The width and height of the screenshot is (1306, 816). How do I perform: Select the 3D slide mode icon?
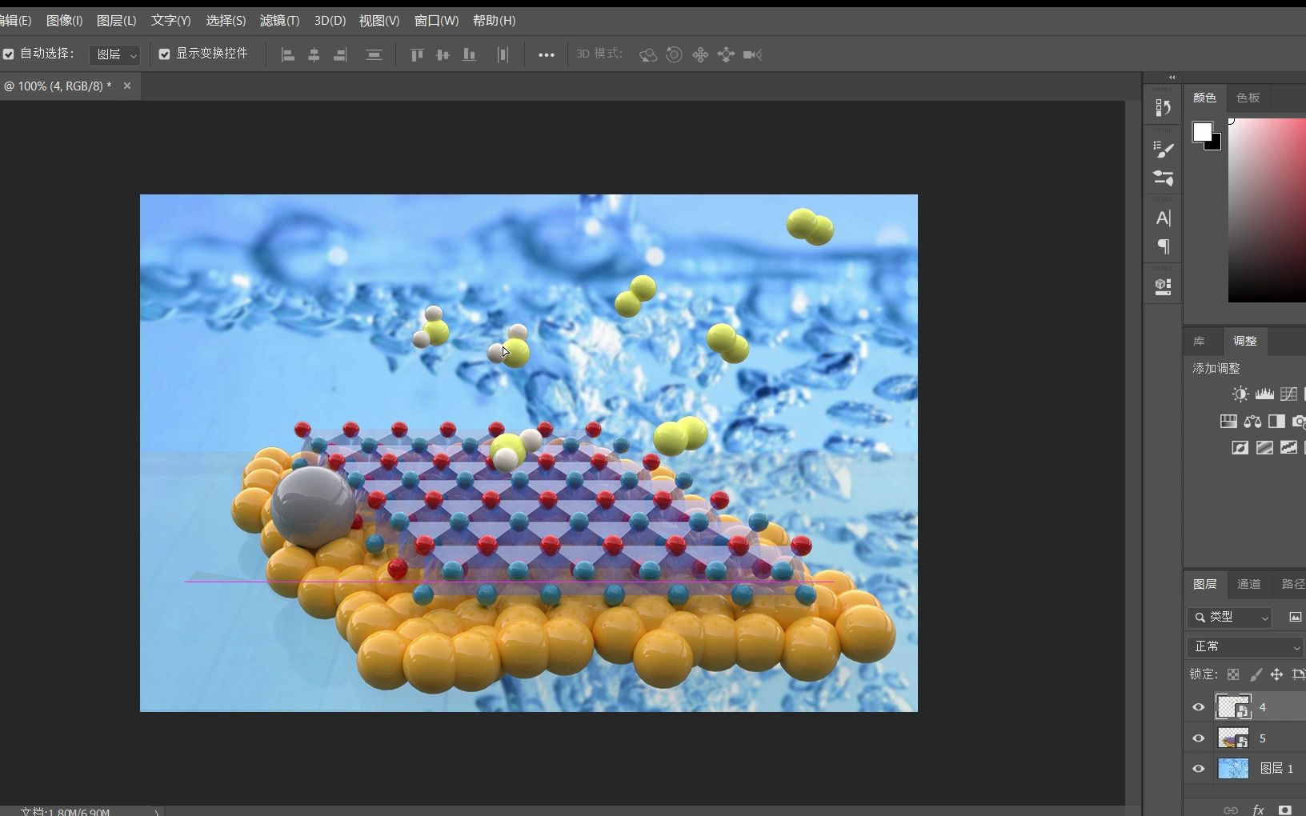pyautogui.click(x=726, y=54)
